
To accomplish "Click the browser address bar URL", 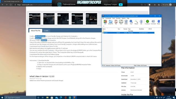I will 35,5.
